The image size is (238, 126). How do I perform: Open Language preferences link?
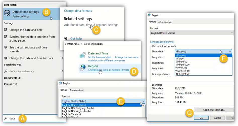(x=162, y=42)
